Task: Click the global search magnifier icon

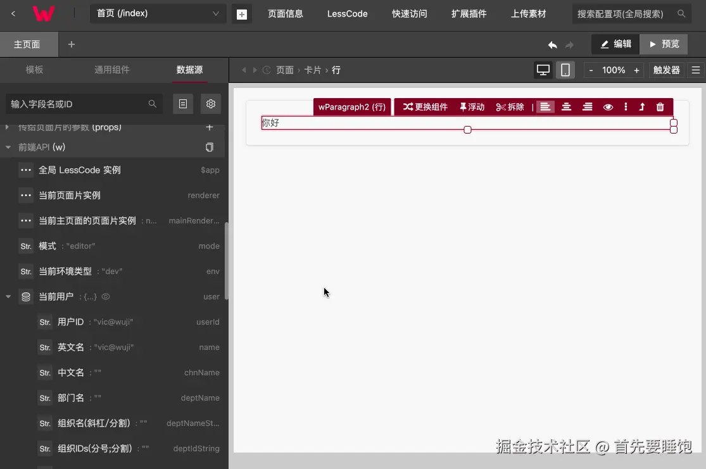Action: [x=681, y=14]
